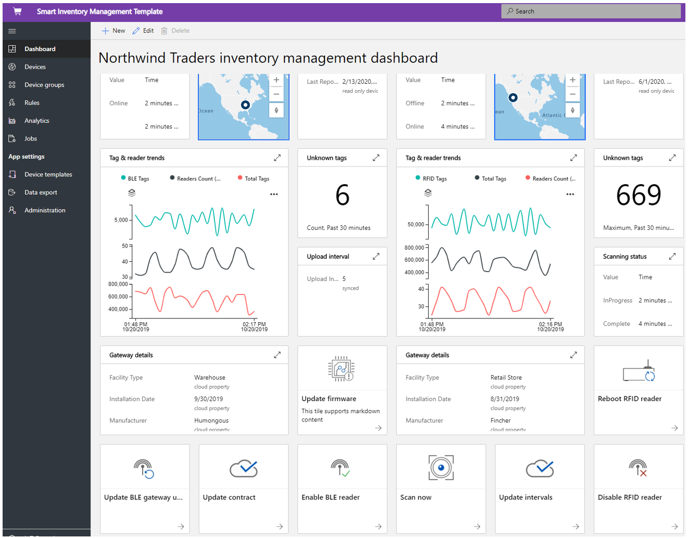Expand the Retail Store Gateway details tile
The height and width of the screenshot is (538, 688).
[x=573, y=355]
